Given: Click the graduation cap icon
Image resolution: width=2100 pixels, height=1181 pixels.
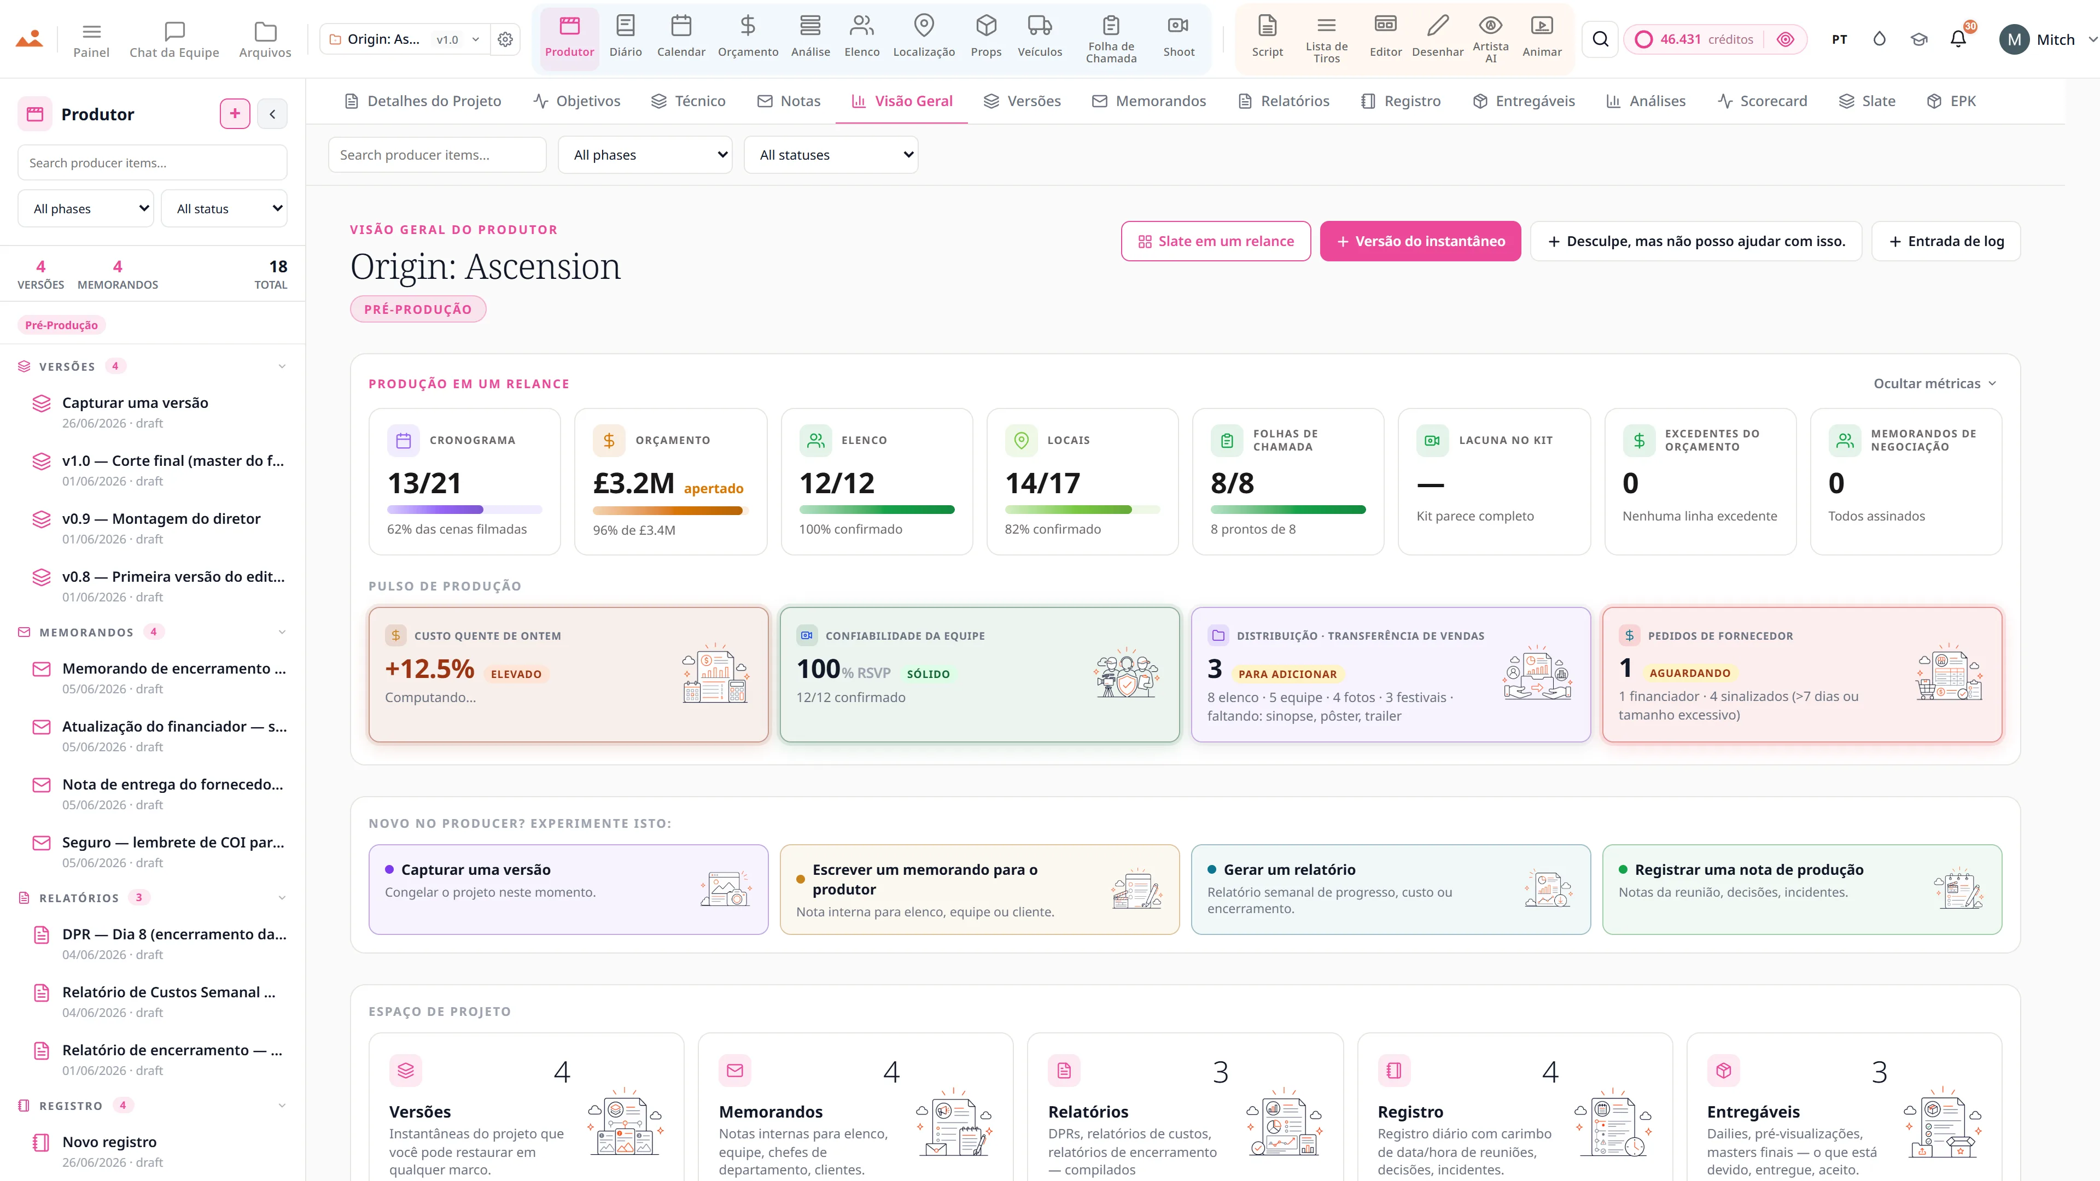Looking at the screenshot, I should click(1919, 39).
